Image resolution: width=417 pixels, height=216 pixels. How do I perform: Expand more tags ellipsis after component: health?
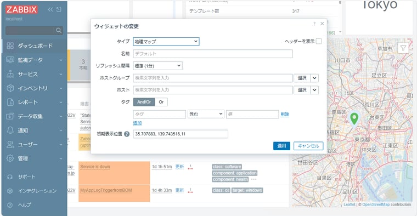[x=253, y=180]
